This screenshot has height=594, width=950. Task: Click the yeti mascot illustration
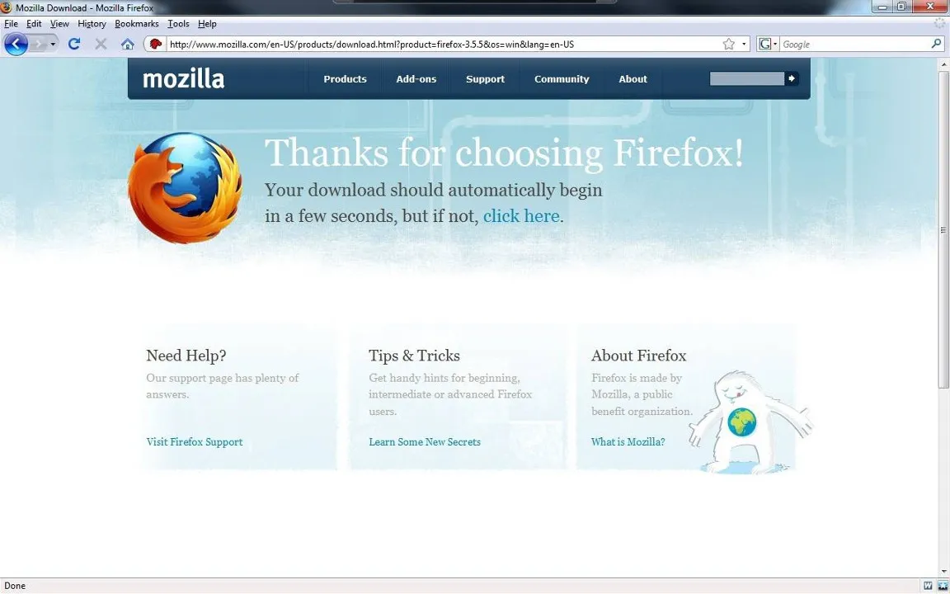pos(750,422)
